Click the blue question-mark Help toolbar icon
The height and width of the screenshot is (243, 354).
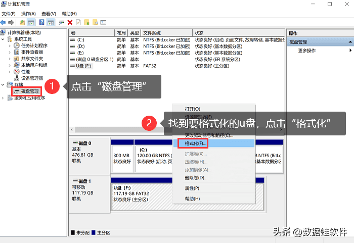42,23
